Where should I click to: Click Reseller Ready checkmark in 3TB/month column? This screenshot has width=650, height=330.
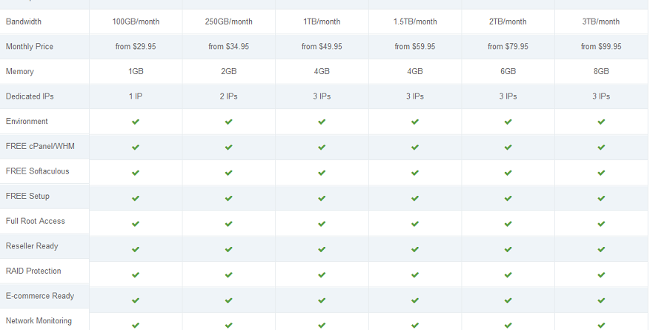click(601, 250)
